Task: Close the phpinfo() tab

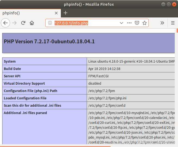Action: (x=56, y=13)
